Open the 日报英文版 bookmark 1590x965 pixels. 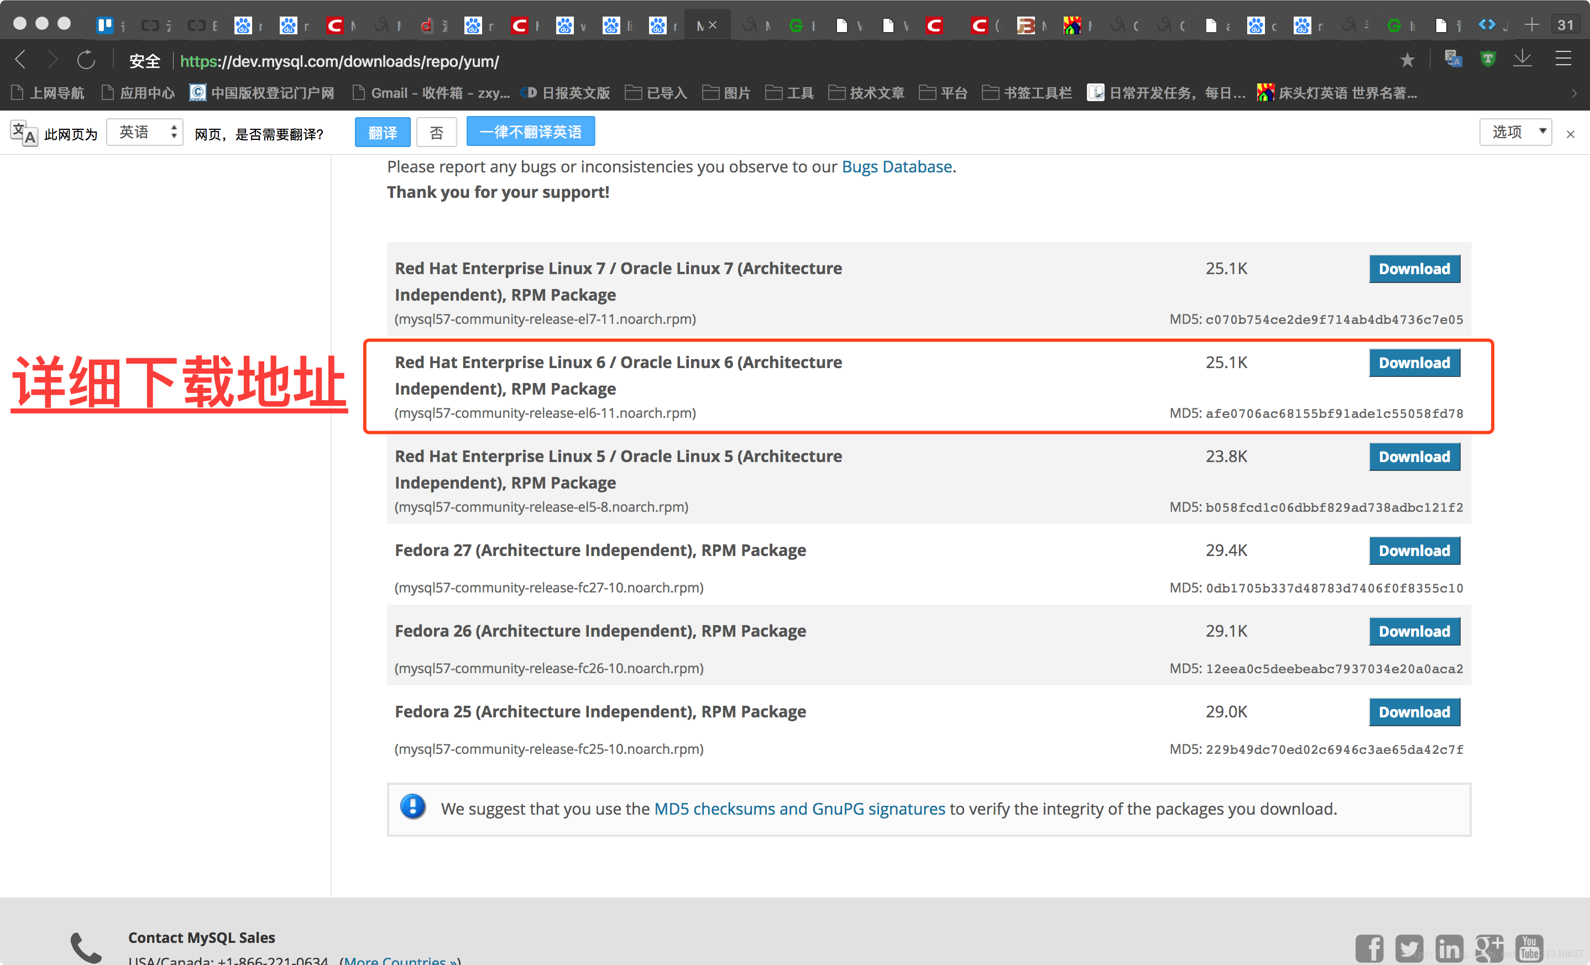565,93
